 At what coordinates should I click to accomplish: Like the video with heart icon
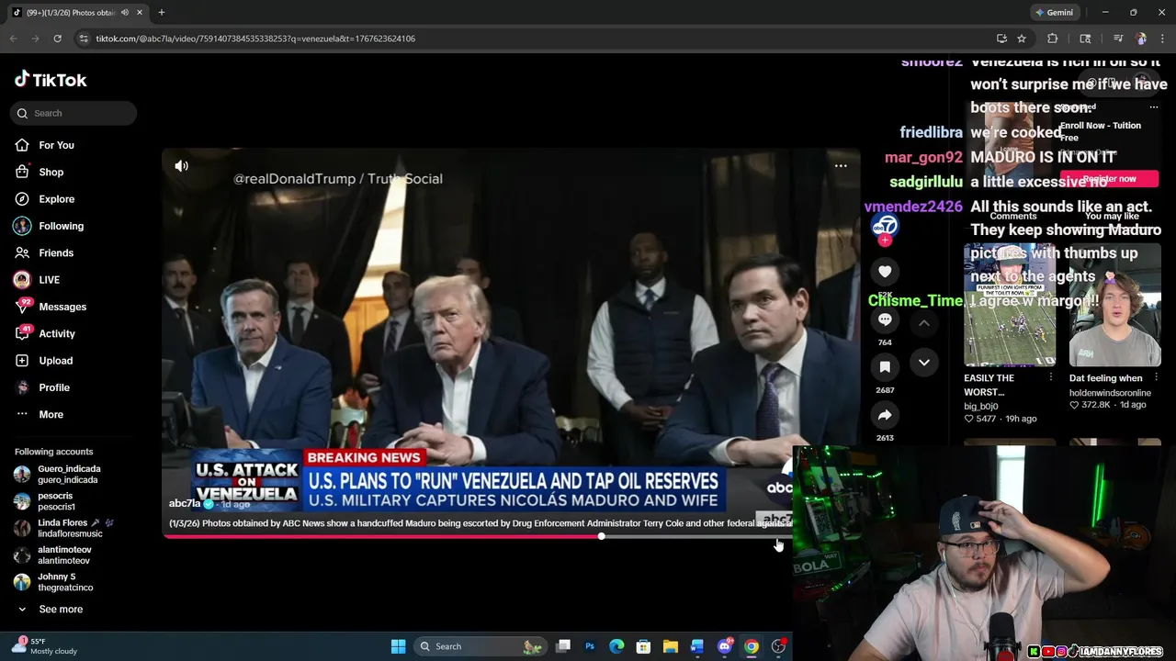[885, 272]
